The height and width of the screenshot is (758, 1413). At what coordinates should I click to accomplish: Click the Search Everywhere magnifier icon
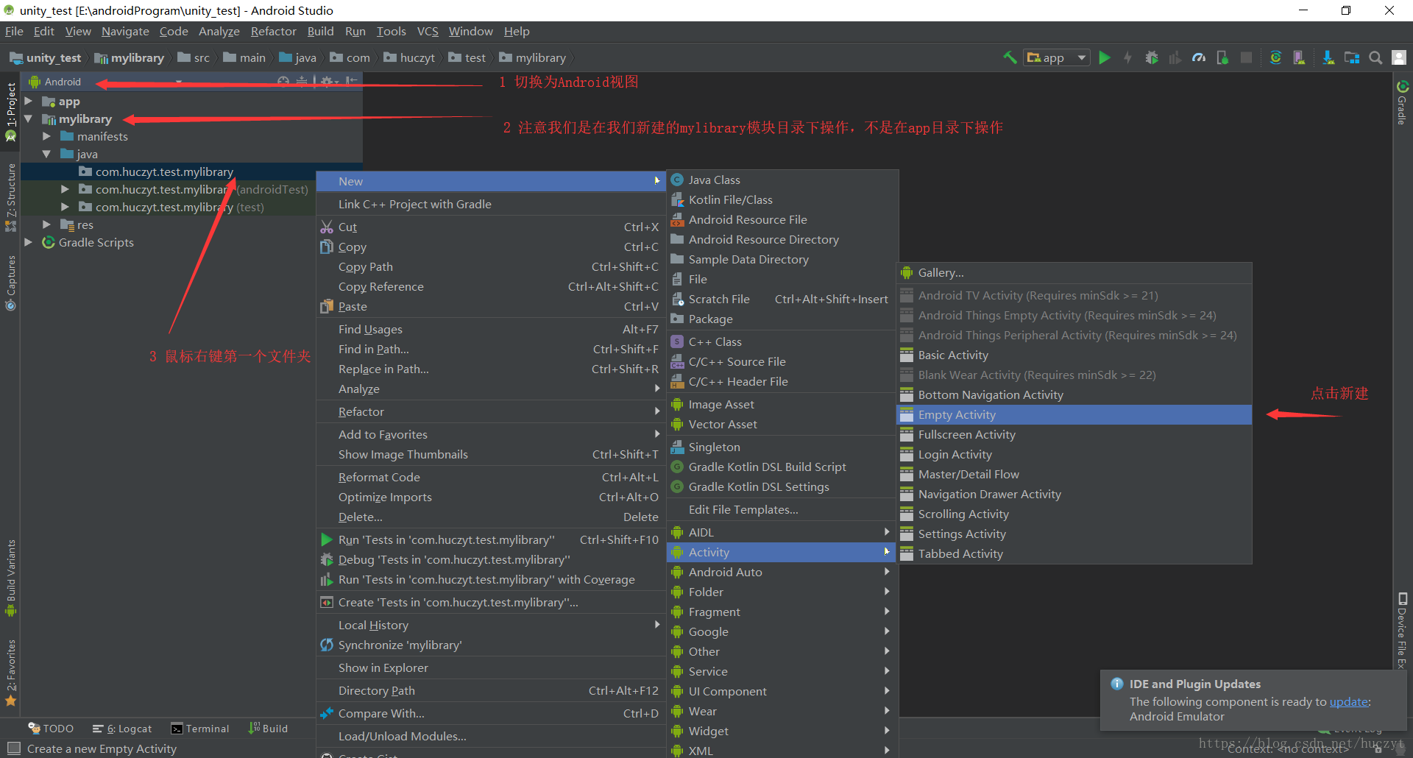(x=1375, y=57)
